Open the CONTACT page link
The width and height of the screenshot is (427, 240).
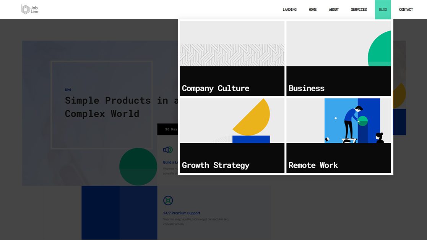coord(406,10)
